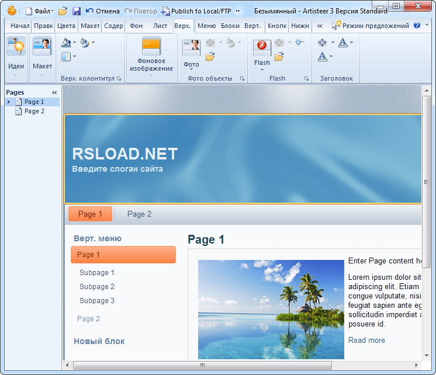Go to the Блоки ribbon tab
Screen dimensions: 436x375
[x=230, y=26]
